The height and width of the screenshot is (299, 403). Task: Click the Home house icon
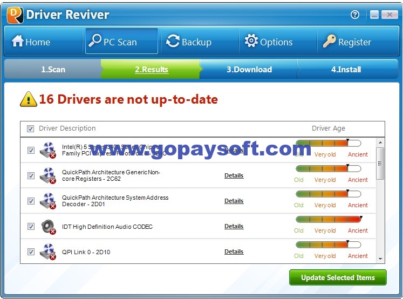[x=18, y=40]
